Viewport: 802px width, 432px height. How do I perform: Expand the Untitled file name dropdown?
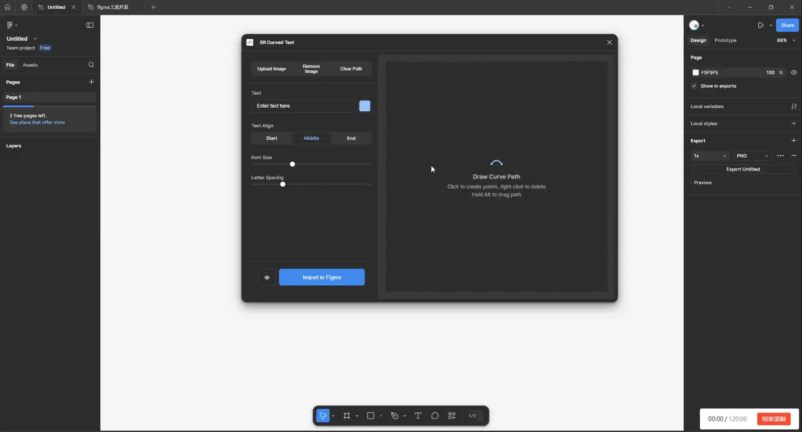click(x=35, y=39)
